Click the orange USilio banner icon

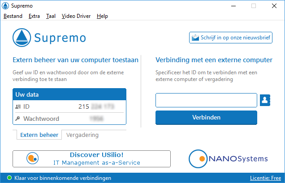pos(32,159)
